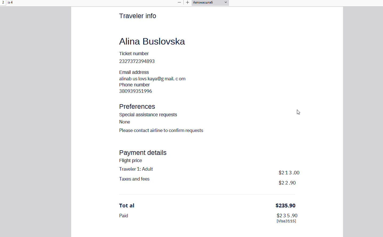Click the $22.90 taxes amount

point(287,183)
